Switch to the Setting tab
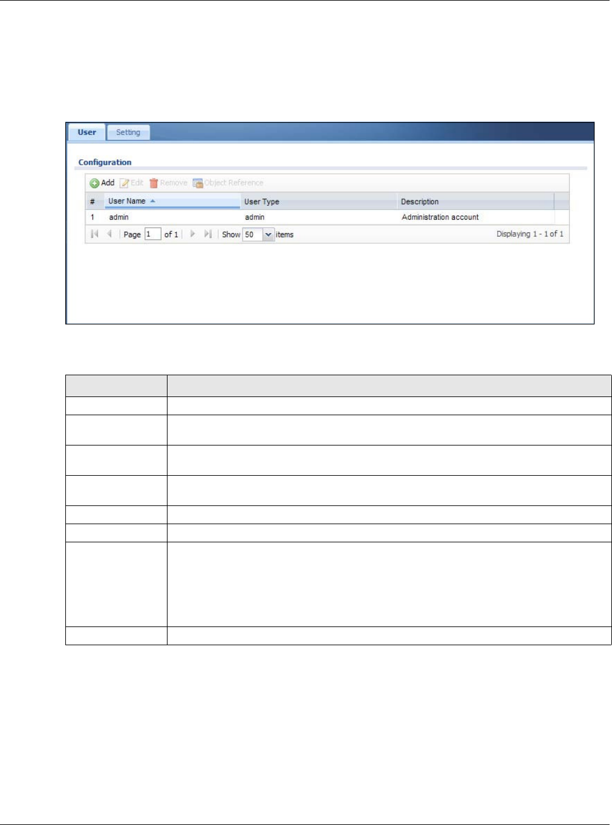 coord(128,133)
